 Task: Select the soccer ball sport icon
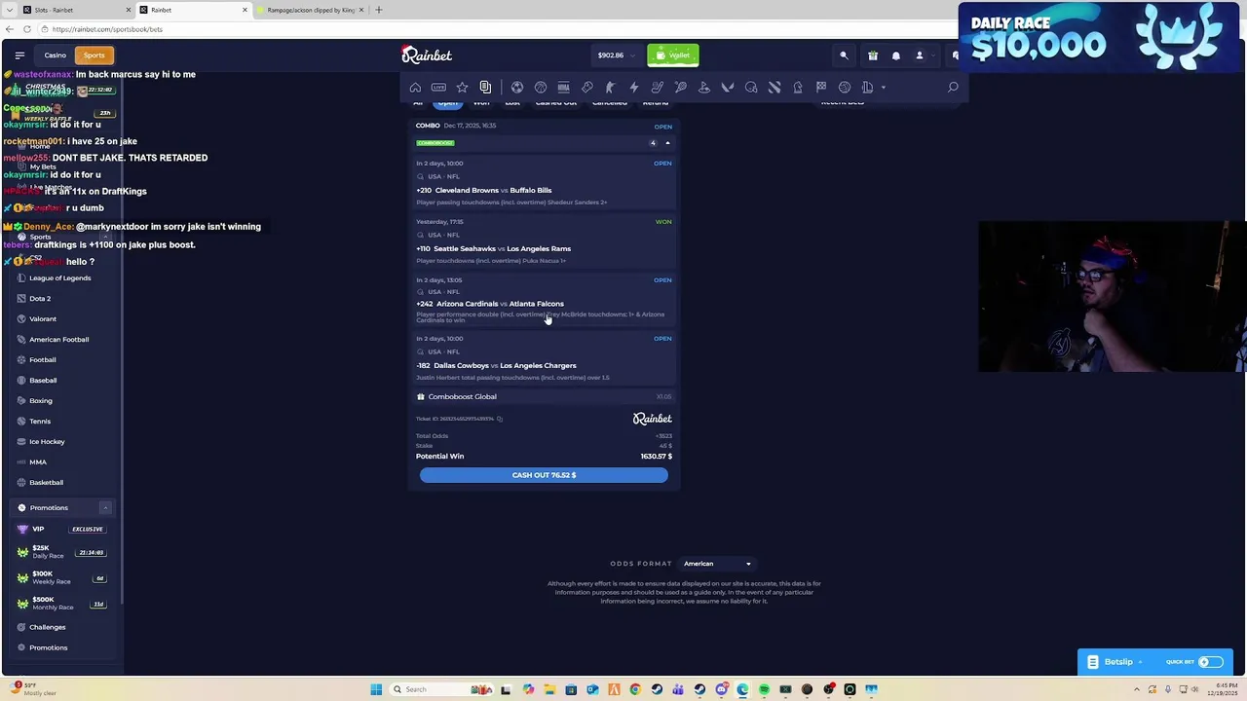pos(517,88)
